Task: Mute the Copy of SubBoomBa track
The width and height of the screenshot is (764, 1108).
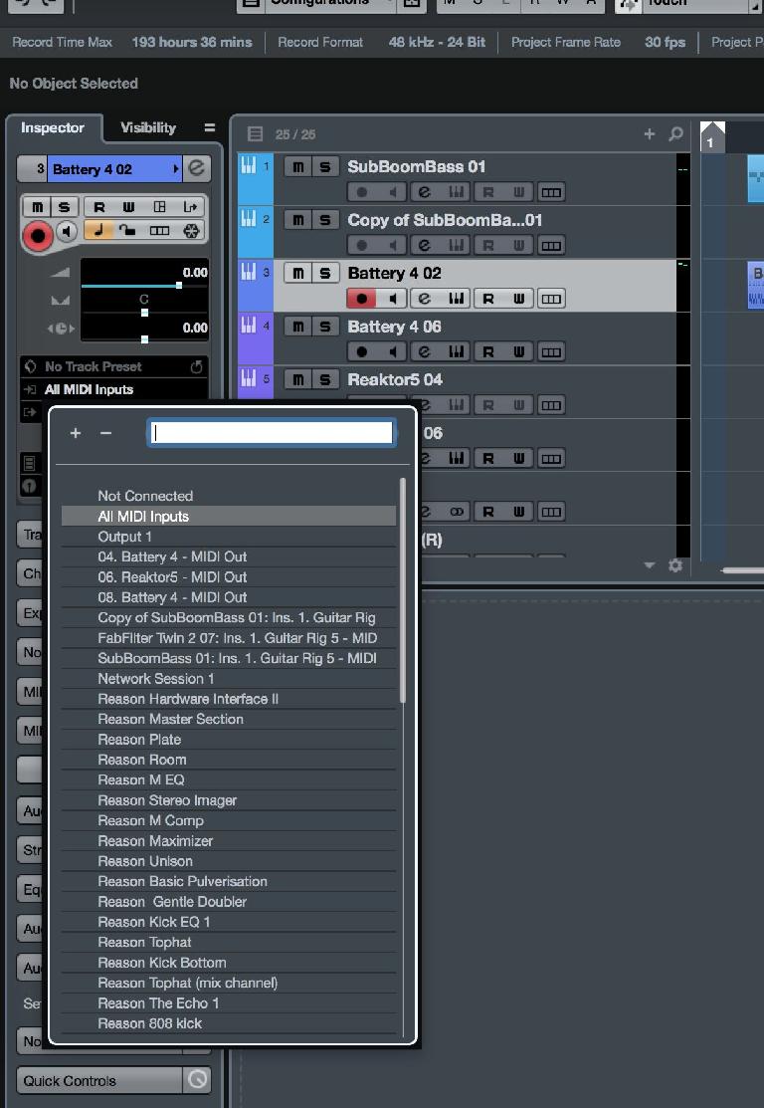Action: pos(298,220)
